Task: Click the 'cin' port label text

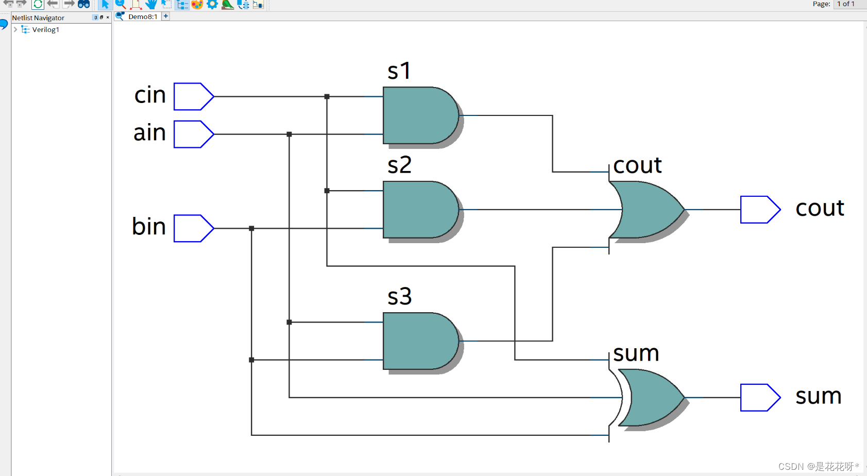Action: [150, 95]
